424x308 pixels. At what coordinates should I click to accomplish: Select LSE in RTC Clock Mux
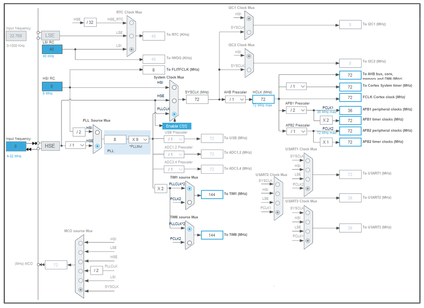(x=132, y=36)
